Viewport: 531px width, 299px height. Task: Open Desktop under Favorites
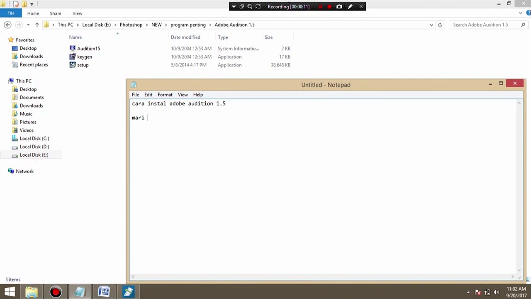tap(28, 48)
